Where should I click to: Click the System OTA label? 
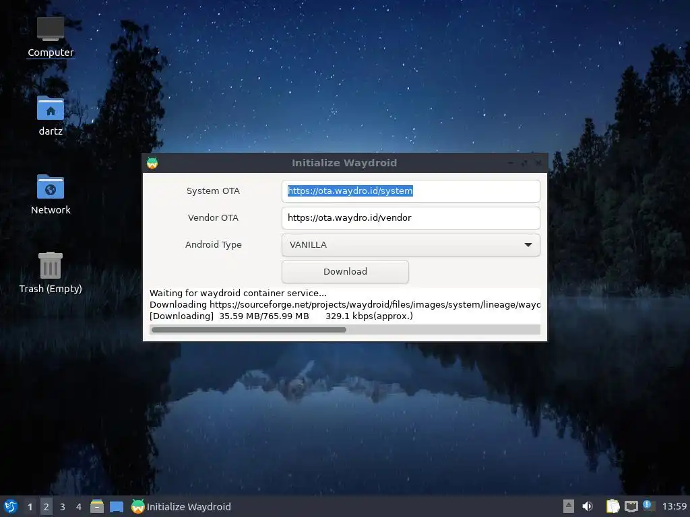[213, 191]
